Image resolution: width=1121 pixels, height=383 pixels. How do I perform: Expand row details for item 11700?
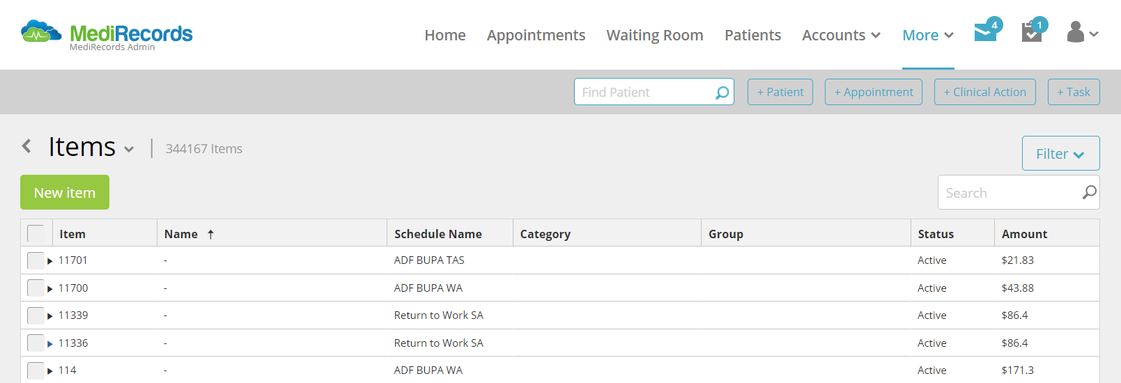pyautogui.click(x=50, y=288)
